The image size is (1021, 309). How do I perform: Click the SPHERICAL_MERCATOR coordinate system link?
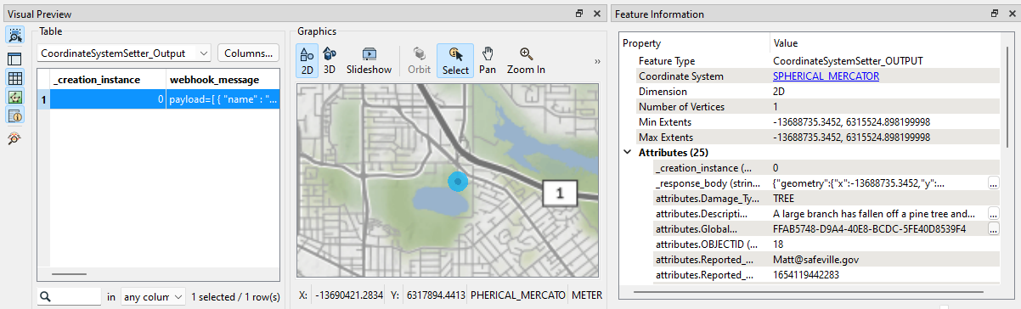coord(826,76)
